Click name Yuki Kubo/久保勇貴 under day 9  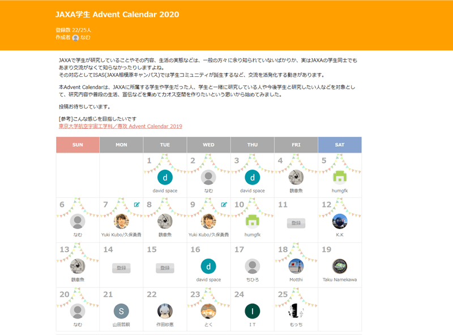208,235
